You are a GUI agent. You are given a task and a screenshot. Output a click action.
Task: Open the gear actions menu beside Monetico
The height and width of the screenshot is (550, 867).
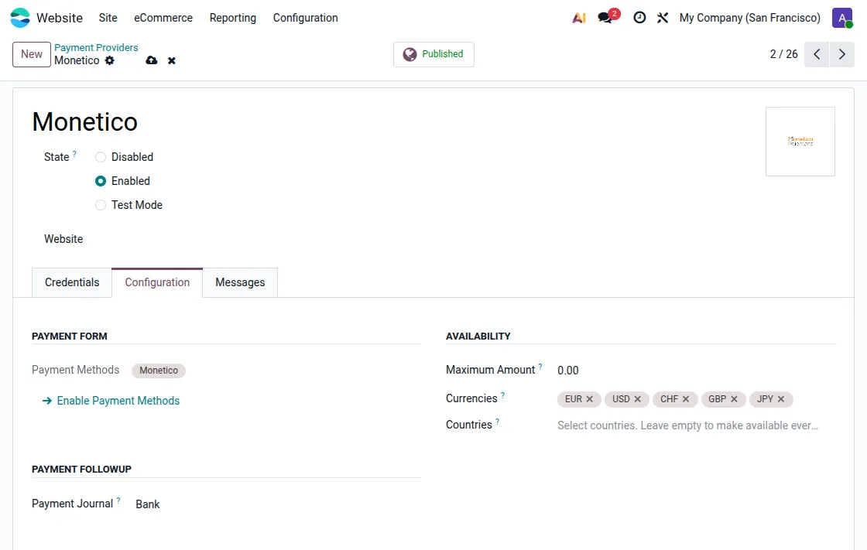pos(109,60)
